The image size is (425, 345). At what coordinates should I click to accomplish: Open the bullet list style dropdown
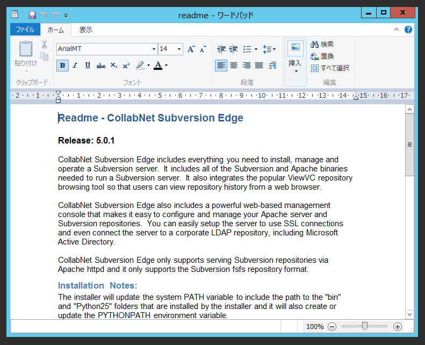tap(256, 49)
